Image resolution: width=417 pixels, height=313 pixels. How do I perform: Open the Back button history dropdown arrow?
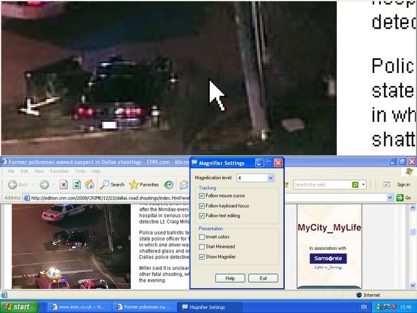33,185
